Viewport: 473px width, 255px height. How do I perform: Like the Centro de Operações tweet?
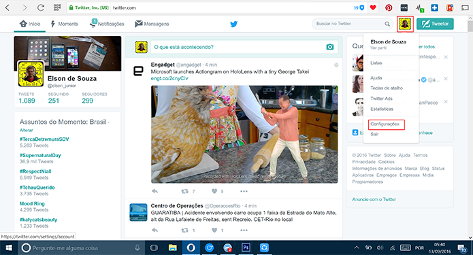214,231
